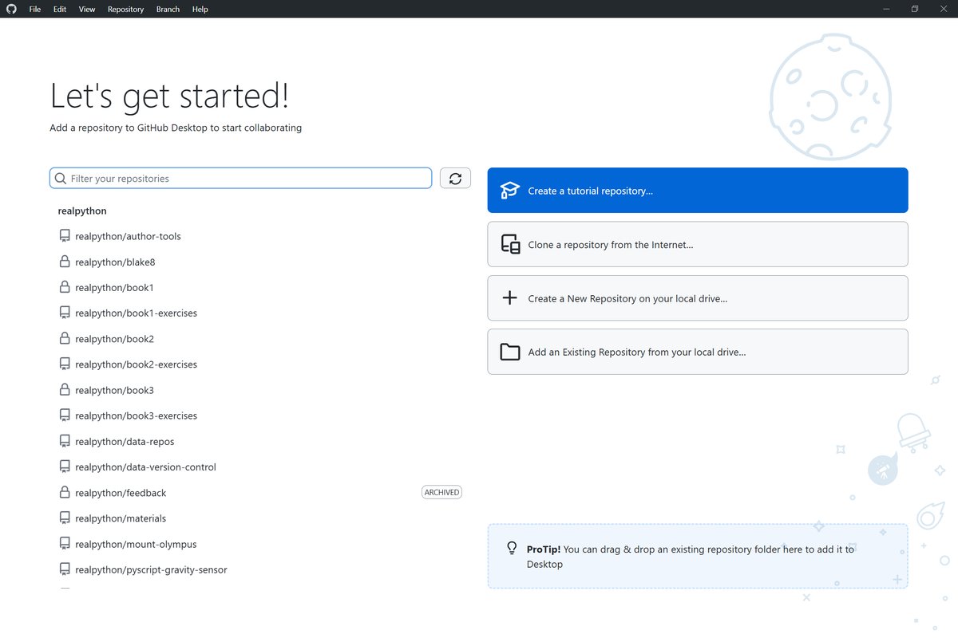Image resolution: width=958 pixels, height=638 pixels.
Task: Select realpython/book1-exercises repository
Action: [260, 313]
